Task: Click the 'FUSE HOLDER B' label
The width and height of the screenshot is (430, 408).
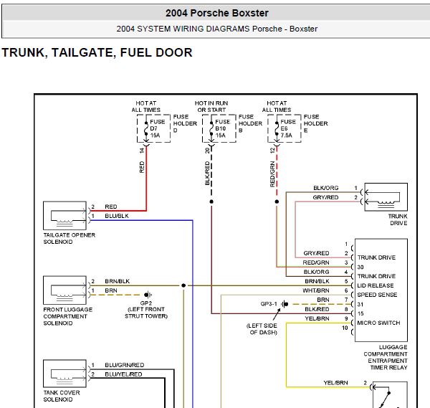Action: (250, 123)
